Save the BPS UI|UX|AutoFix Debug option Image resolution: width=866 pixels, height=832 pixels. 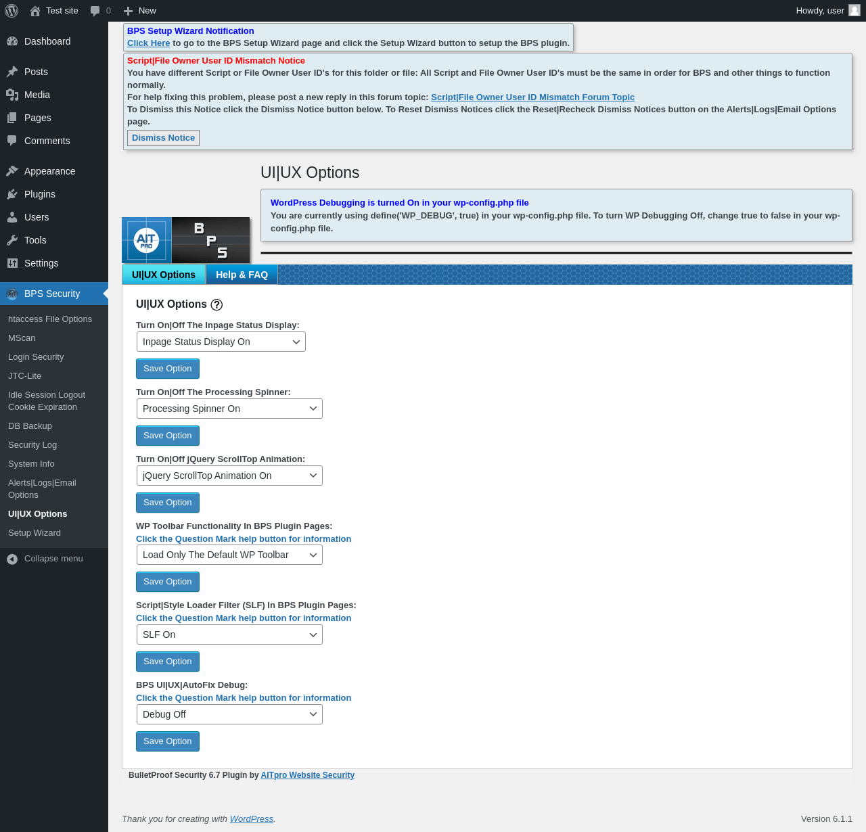click(168, 741)
